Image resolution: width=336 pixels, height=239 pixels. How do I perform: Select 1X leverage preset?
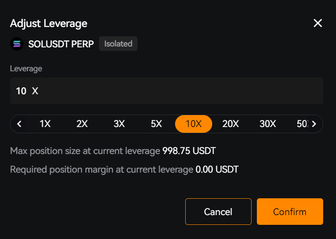click(45, 124)
